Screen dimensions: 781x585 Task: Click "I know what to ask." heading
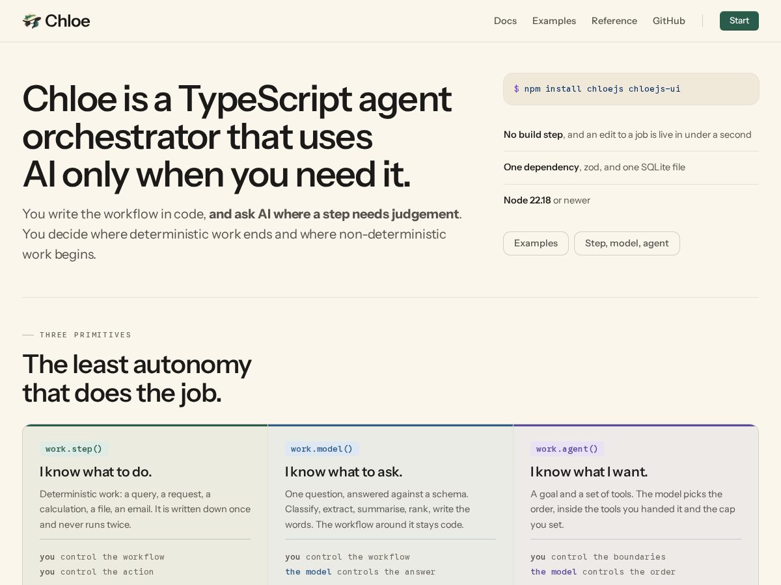pos(344,472)
